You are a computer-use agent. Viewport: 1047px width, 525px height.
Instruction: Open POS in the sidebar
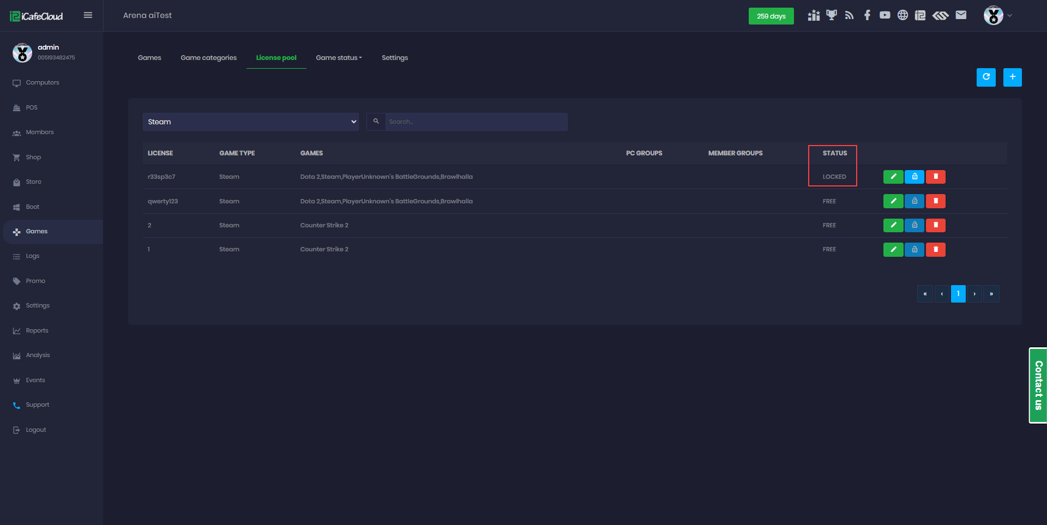pyautogui.click(x=32, y=108)
